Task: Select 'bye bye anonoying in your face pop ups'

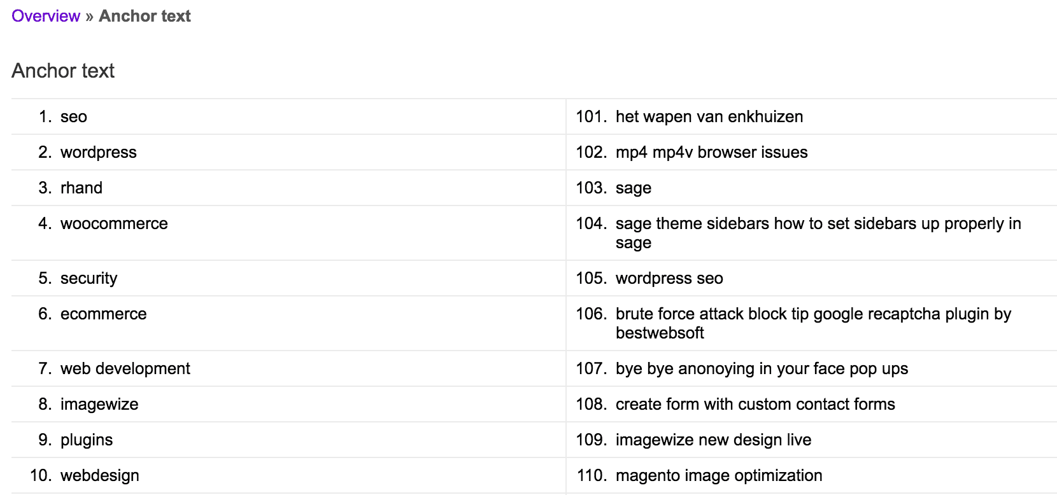Action: pyautogui.click(x=762, y=368)
